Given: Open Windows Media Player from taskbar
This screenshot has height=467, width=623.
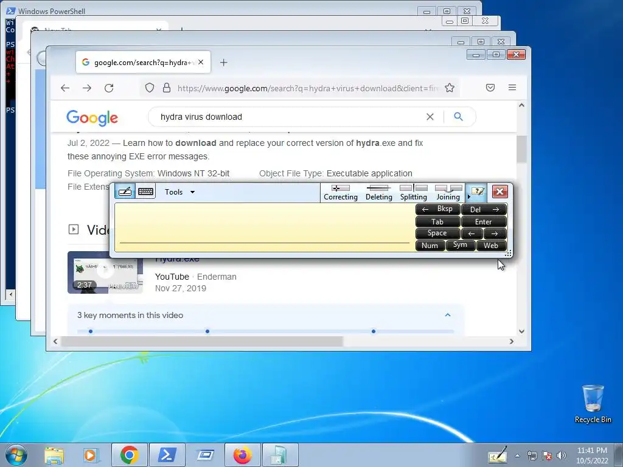Looking at the screenshot, I should point(90,455).
